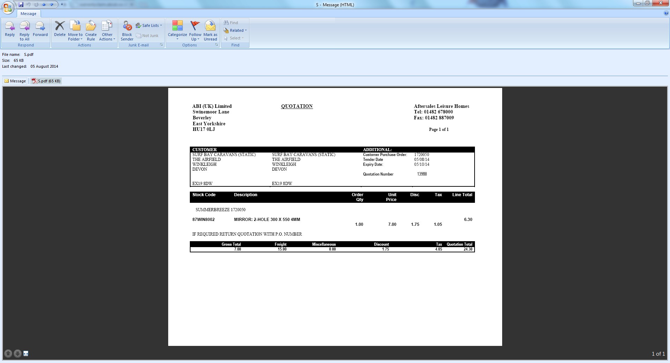
Task: Open the Office button menu
Action: coord(8,8)
